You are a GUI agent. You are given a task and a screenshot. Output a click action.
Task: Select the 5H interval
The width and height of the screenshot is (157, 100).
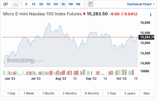click(x=56, y=4)
